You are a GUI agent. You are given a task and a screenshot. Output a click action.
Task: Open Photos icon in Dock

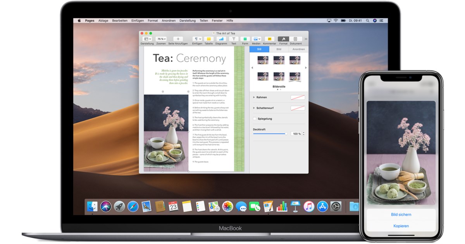tap(227, 206)
